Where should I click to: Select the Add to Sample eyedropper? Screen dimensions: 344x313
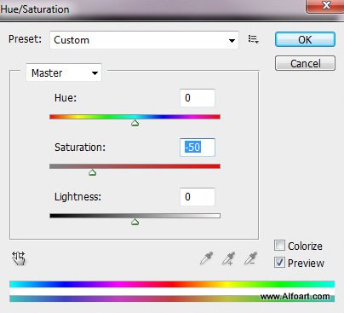[229, 258]
